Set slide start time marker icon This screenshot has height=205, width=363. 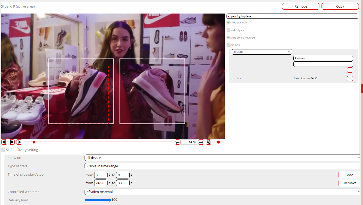point(177,142)
